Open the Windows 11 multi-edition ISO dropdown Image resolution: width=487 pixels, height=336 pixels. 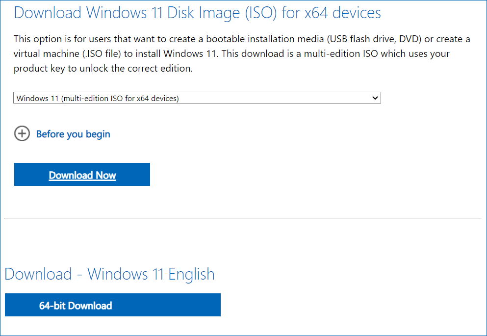196,98
